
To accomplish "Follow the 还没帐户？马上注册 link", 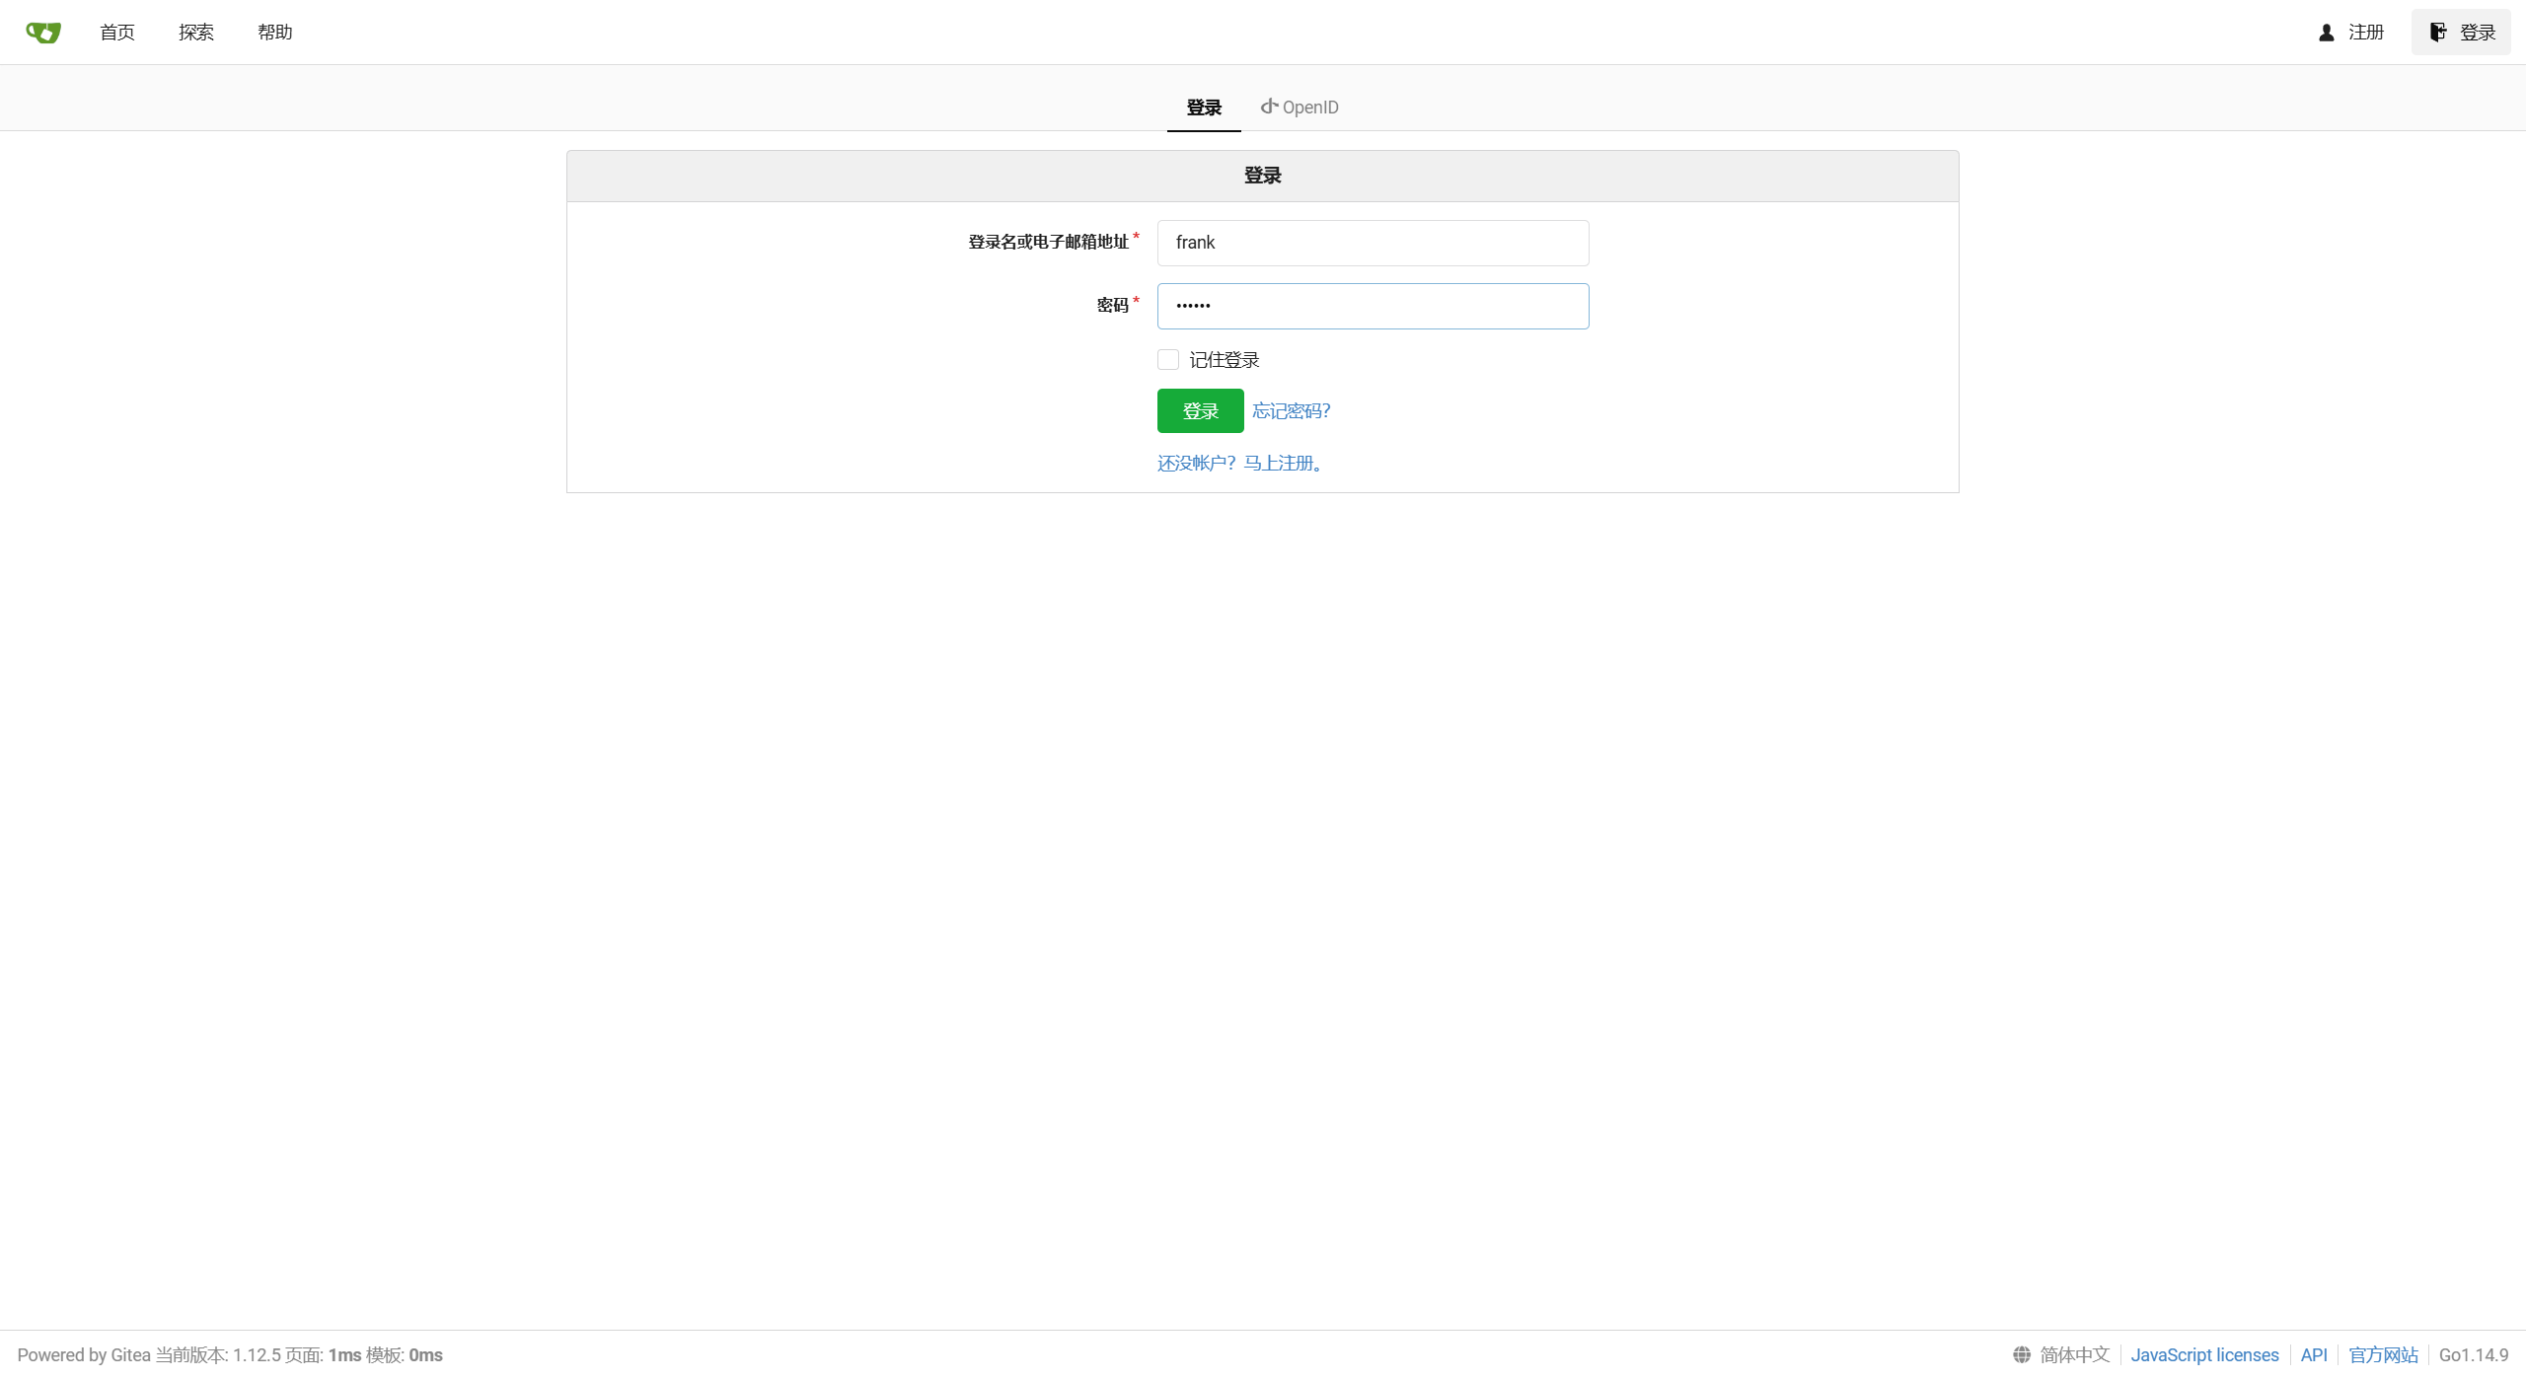I will [x=1241, y=463].
